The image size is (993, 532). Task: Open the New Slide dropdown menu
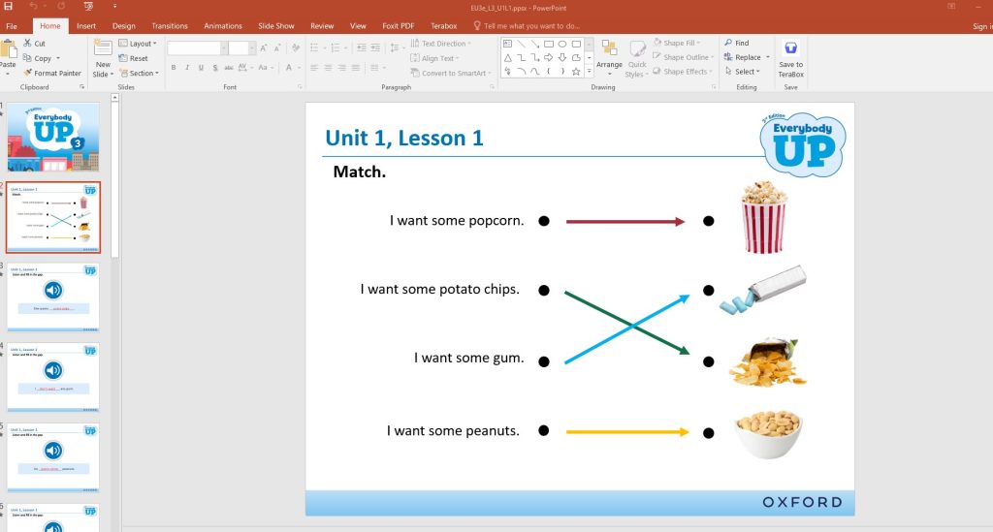click(103, 70)
